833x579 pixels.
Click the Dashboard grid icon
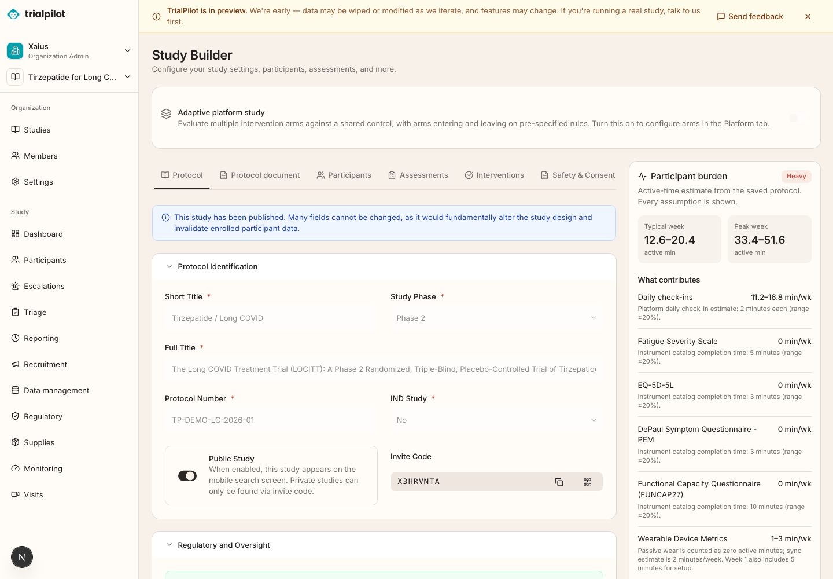tap(16, 234)
